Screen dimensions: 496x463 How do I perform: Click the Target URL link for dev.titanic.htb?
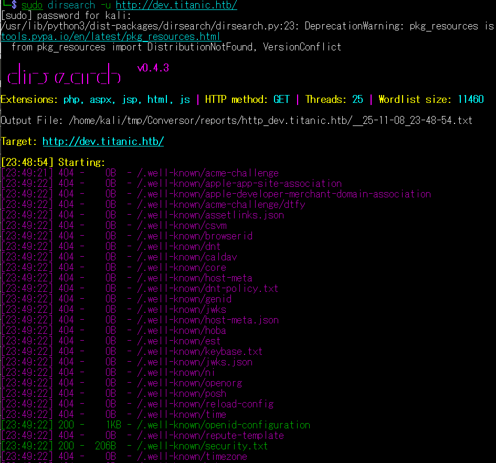pyautogui.click(x=103, y=142)
